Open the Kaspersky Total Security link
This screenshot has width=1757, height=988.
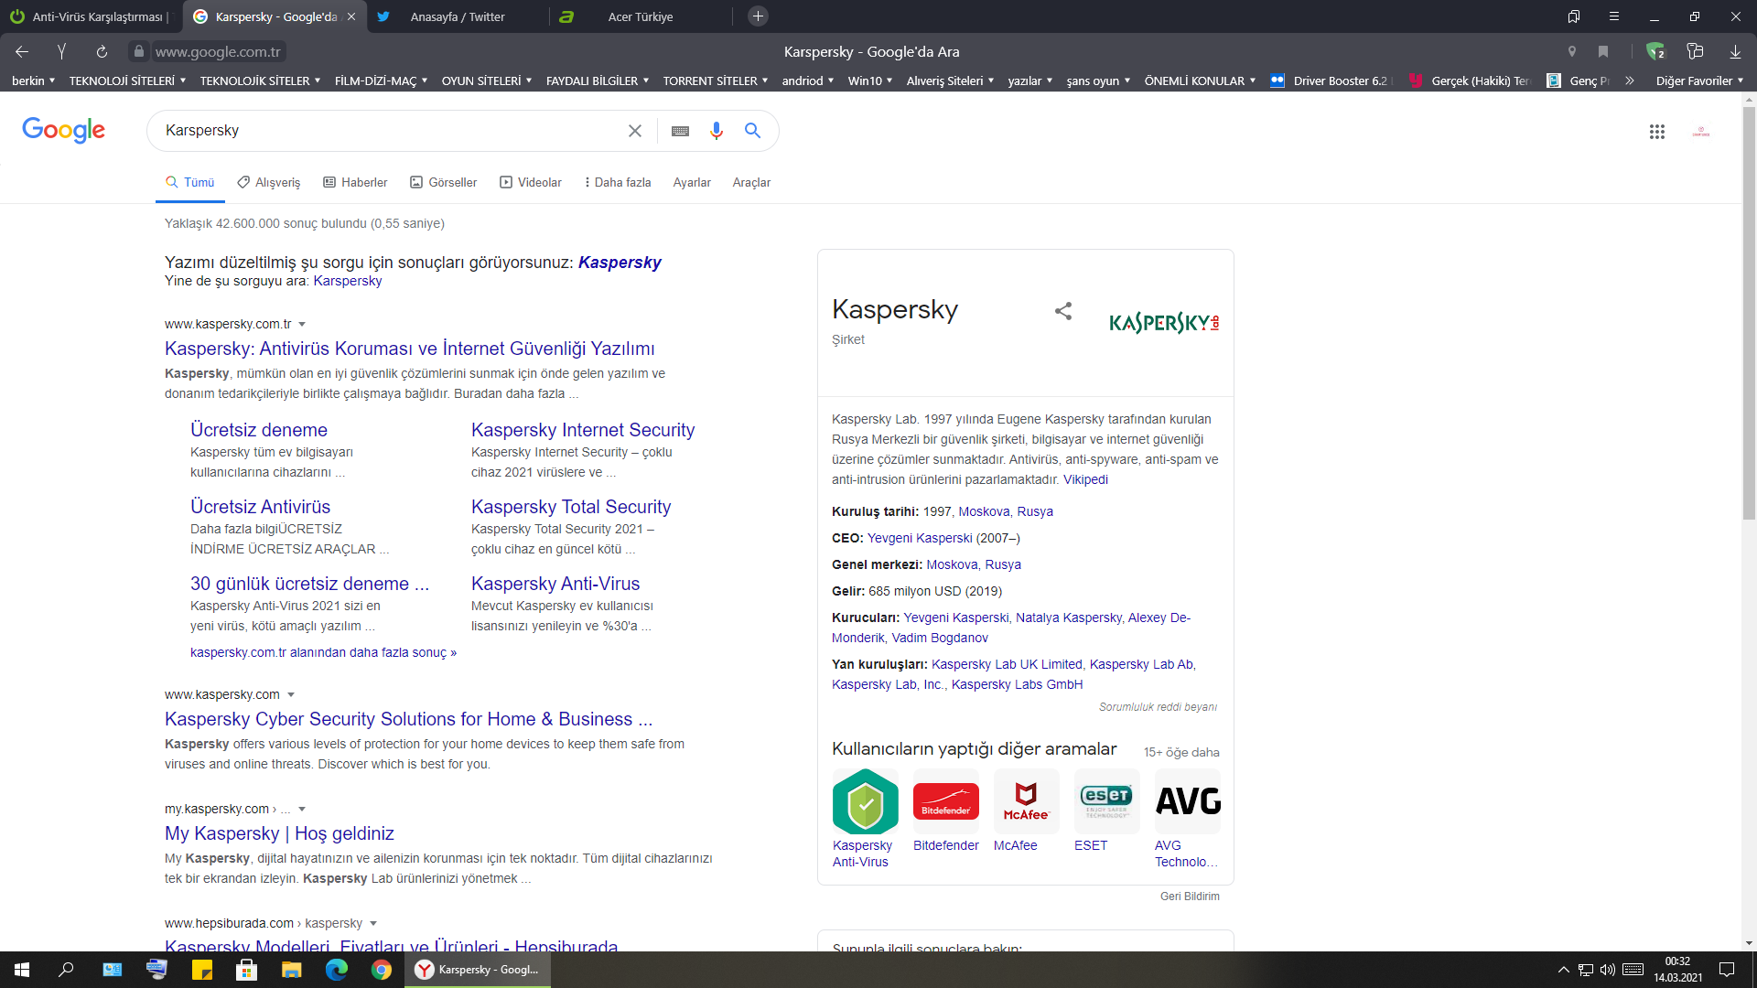570,507
